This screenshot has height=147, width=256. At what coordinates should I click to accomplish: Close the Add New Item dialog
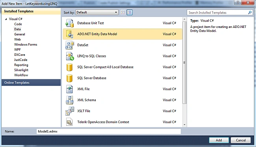pyautogui.click(x=248, y=2)
